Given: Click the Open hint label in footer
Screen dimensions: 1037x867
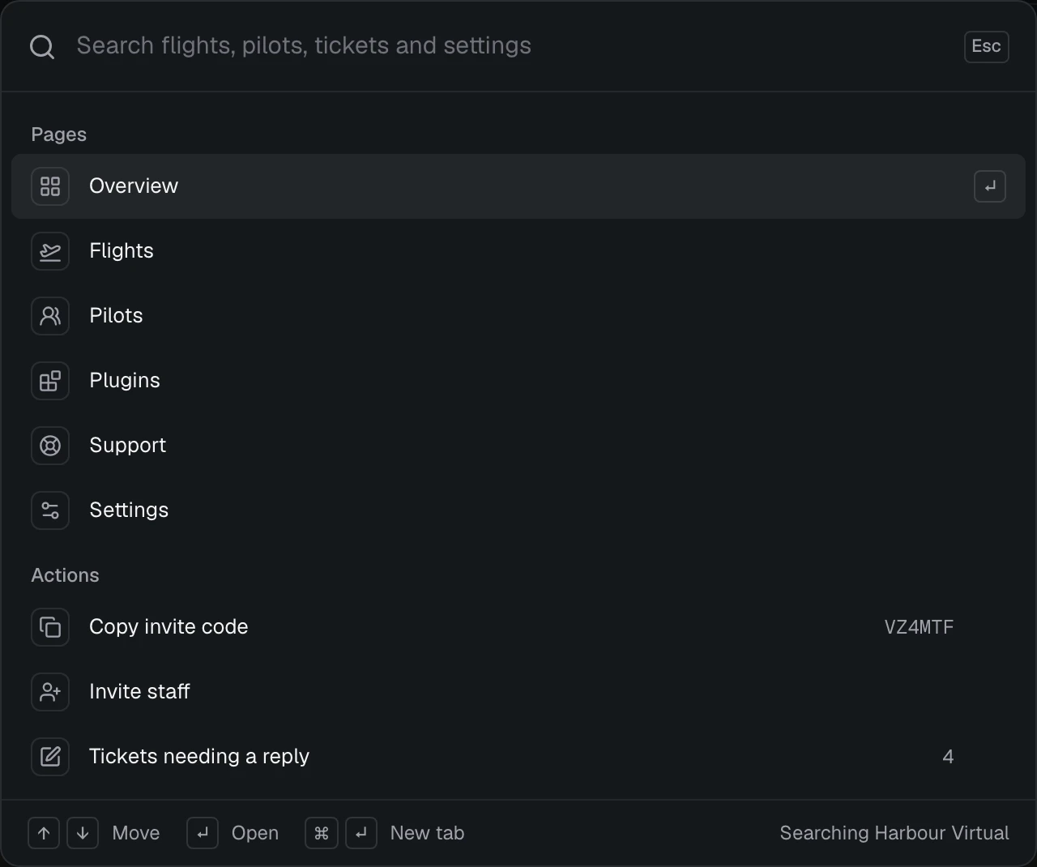Looking at the screenshot, I should pos(255,833).
